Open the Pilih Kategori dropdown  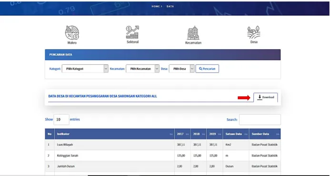pyautogui.click(x=85, y=69)
